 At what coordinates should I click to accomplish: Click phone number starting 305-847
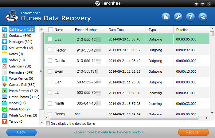(88, 103)
